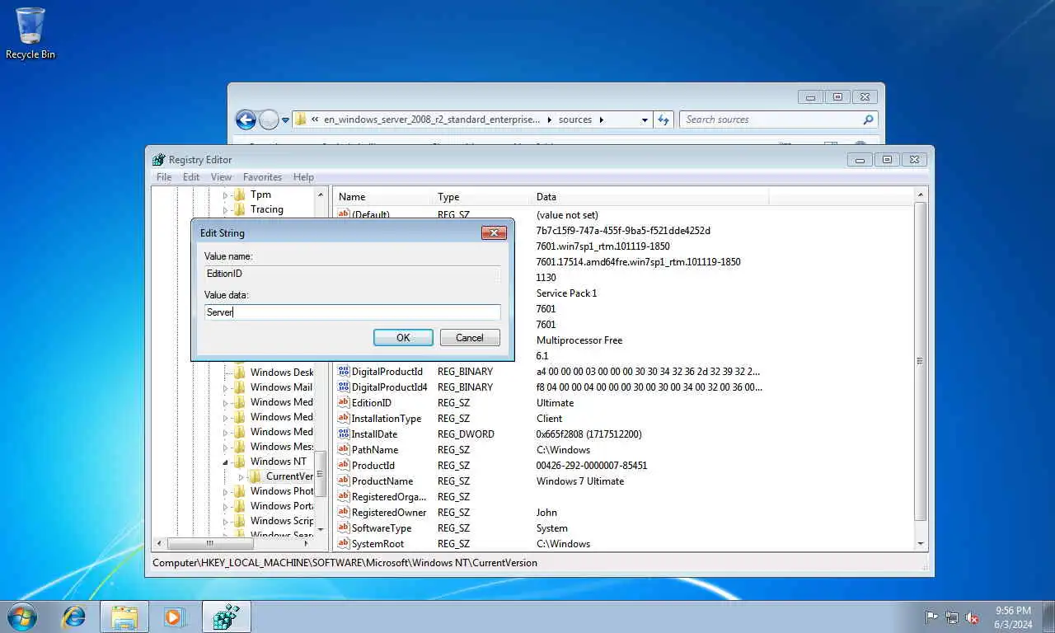Click the Name column header
1055x633 pixels.
pyautogui.click(x=382, y=197)
